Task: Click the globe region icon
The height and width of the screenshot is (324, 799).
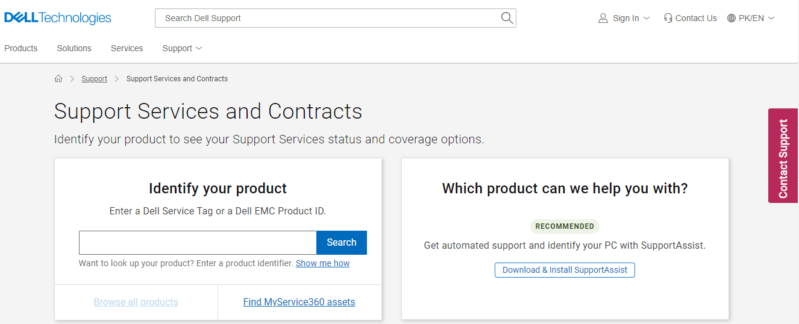Action: pos(732,18)
